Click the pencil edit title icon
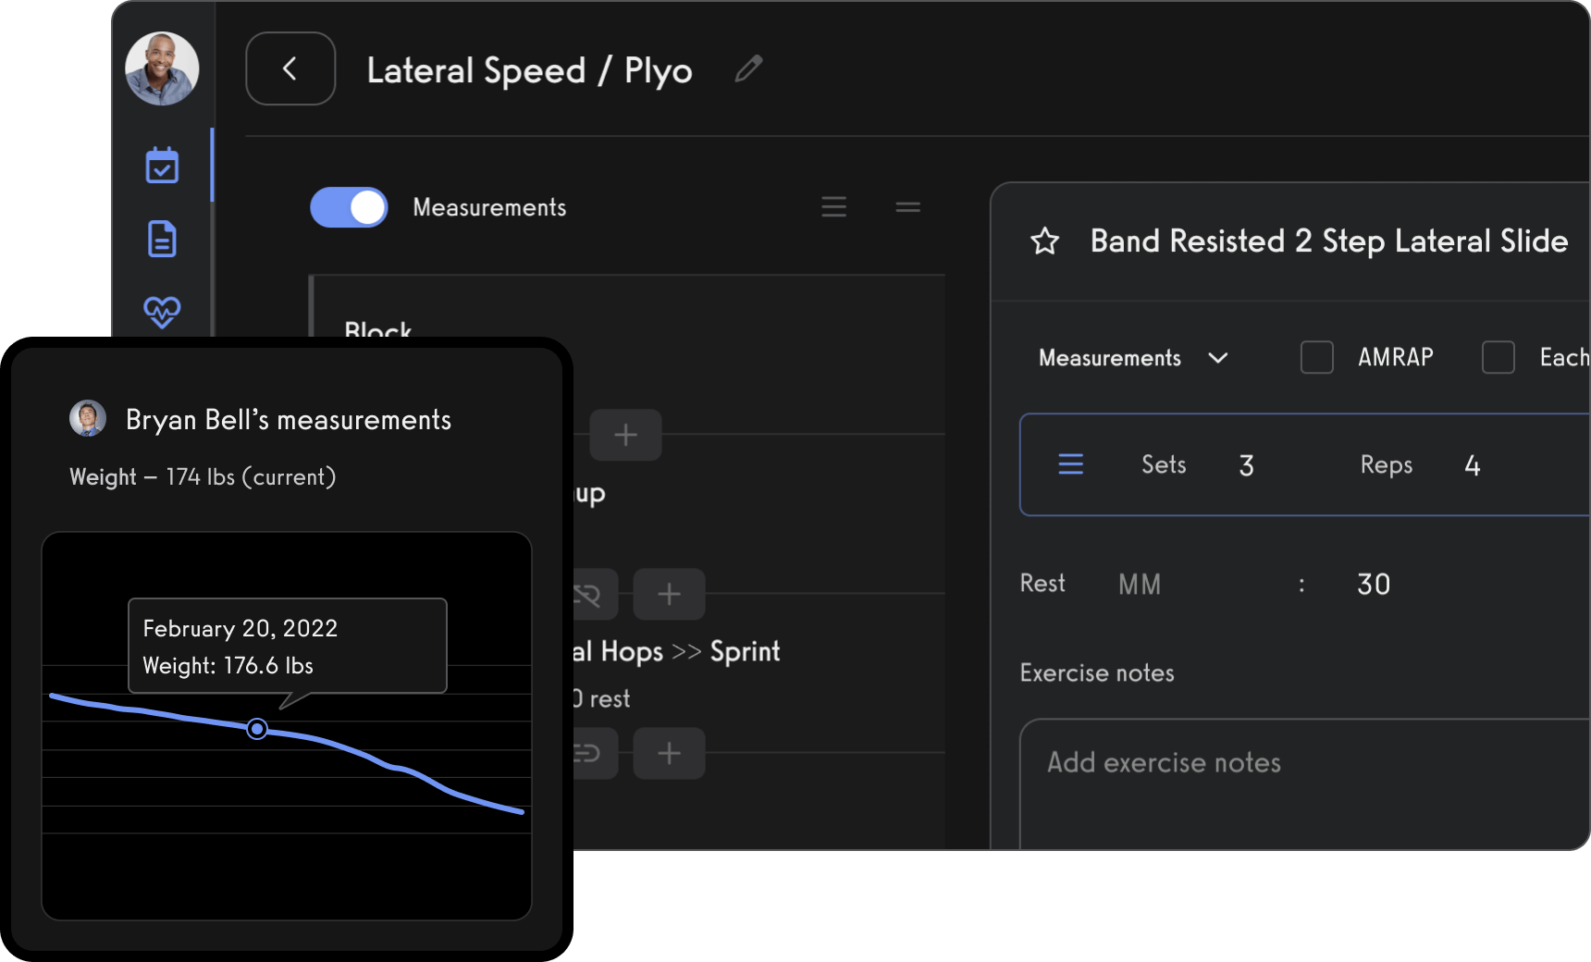This screenshot has width=1591, height=962. 748,68
